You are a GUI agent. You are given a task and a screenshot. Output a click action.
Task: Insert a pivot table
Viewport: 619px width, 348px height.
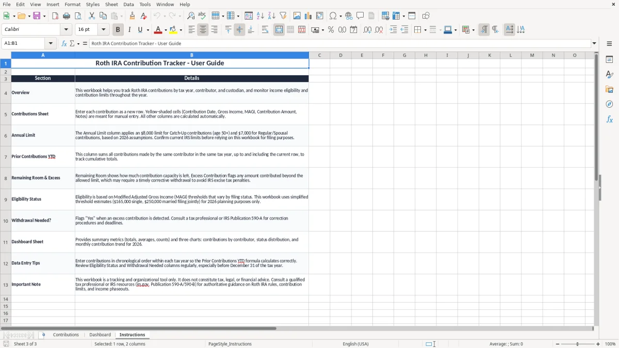(x=320, y=16)
